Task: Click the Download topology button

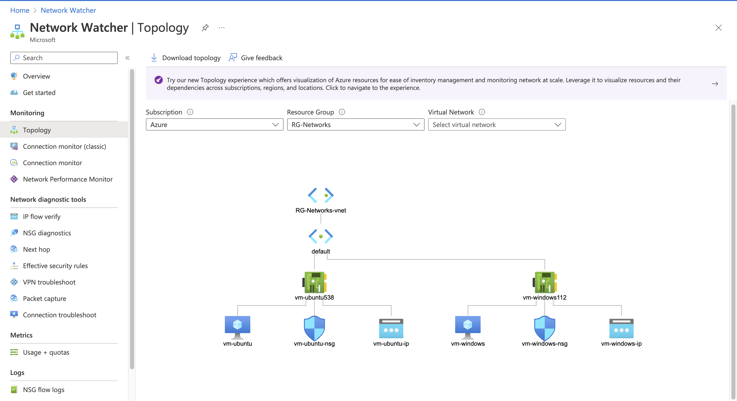Action: [x=185, y=58]
